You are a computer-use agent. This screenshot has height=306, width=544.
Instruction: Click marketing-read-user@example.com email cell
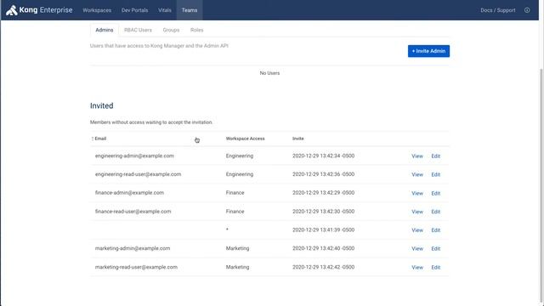tap(136, 267)
